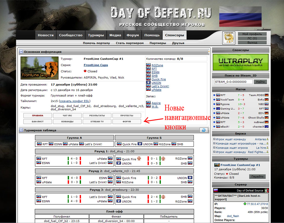
Task: Click the user avatar image
Action: pos(229,38)
